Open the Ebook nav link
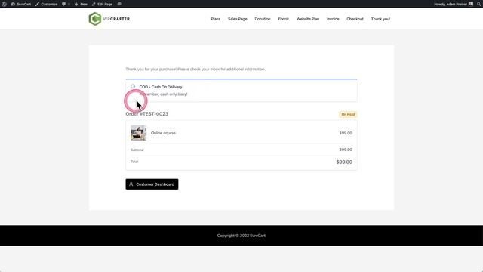 point(284,19)
